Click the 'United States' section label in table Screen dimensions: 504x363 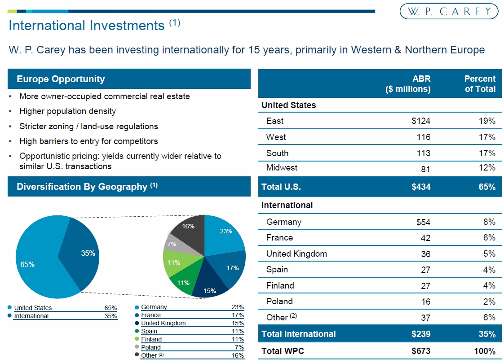coord(289,105)
